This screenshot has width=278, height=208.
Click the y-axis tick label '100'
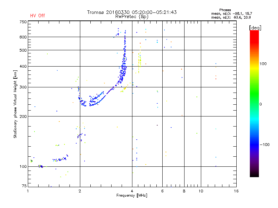pos(23,167)
